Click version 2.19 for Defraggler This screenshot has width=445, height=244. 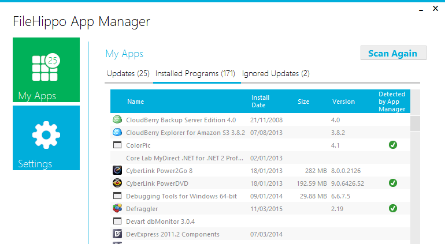337,209
